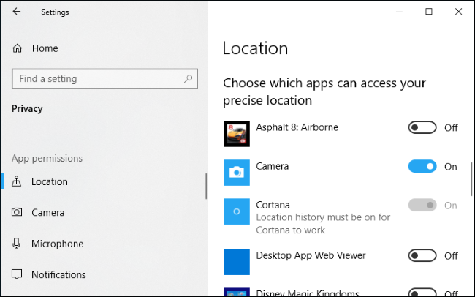Viewport: 475px width, 297px height.
Task: Open the Camera privacy page
Action: tap(103, 212)
